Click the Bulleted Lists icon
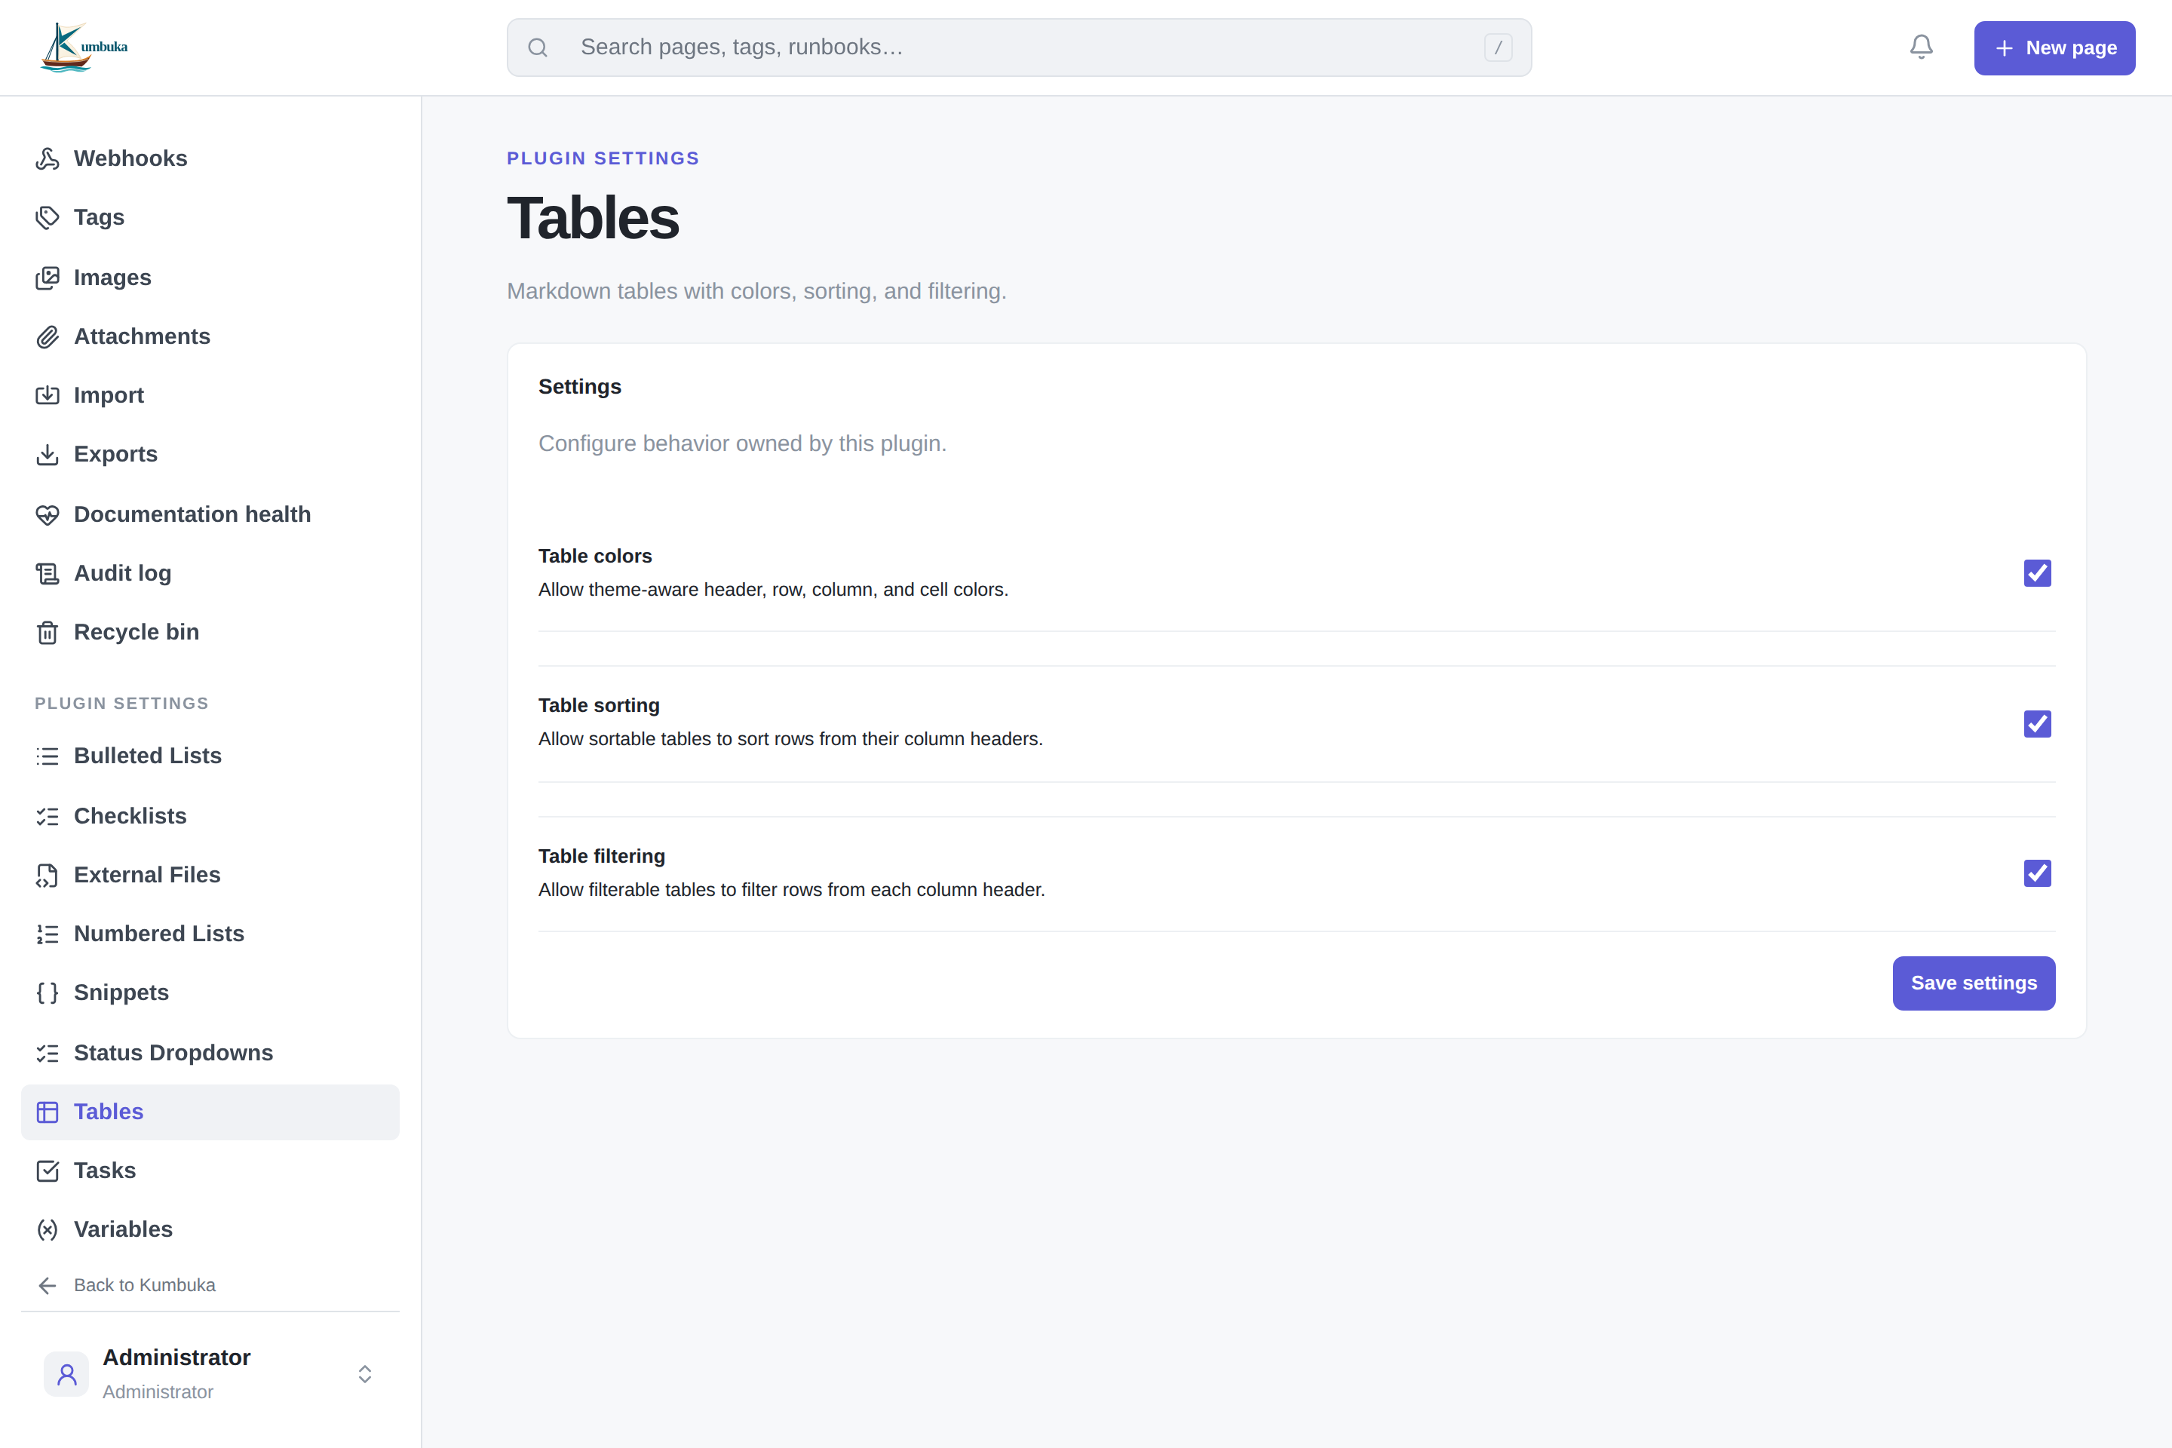This screenshot has height=1448, width=2172. coord(47,756)
